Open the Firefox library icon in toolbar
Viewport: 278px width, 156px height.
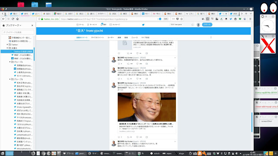203,19
